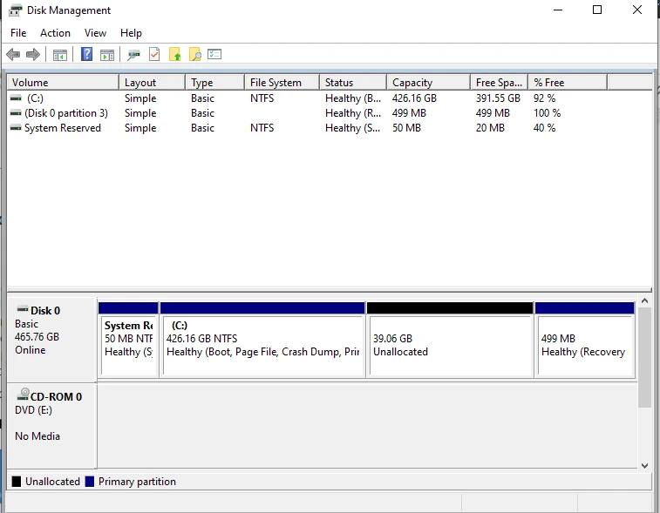Toggle the Show/Hide Console Tree icon
This screenshot has width=660, height=513.
pyautogui.click(x=60, y=55)
